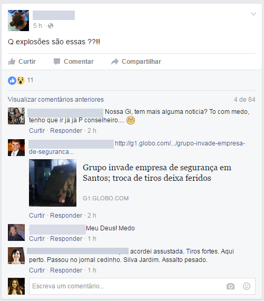Click the post author's profile picture
Viewport: 264px width, 301px height.
(18, 21)
